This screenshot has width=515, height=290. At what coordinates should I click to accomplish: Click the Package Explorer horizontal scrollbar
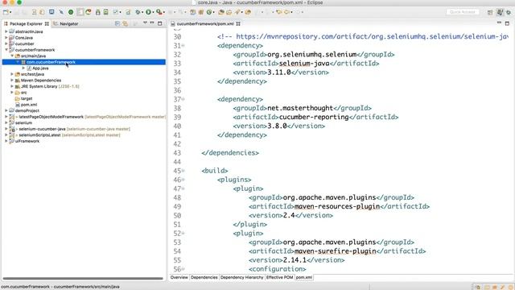(x=83, y=279)
